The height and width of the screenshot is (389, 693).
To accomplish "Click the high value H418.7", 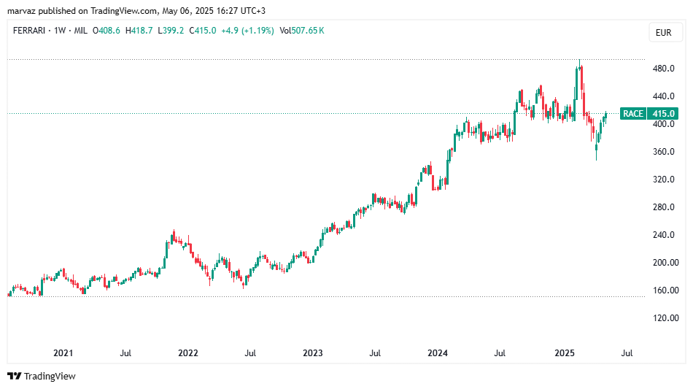I will coord(139,31).
